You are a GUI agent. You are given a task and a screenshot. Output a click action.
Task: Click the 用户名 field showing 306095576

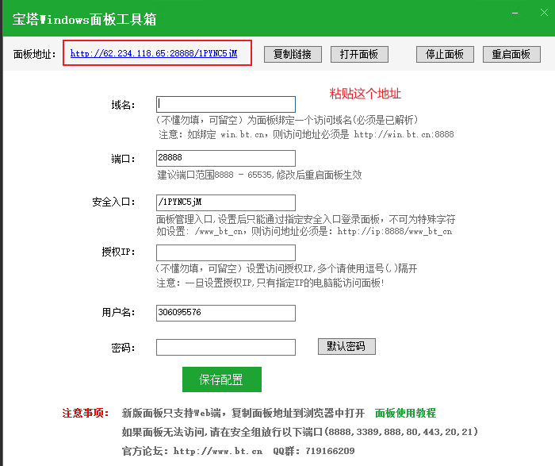point(226,313)
